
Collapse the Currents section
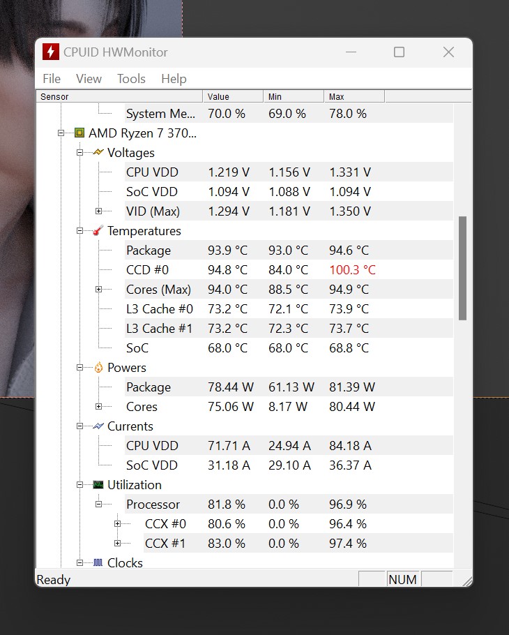(x=79, y=426)
